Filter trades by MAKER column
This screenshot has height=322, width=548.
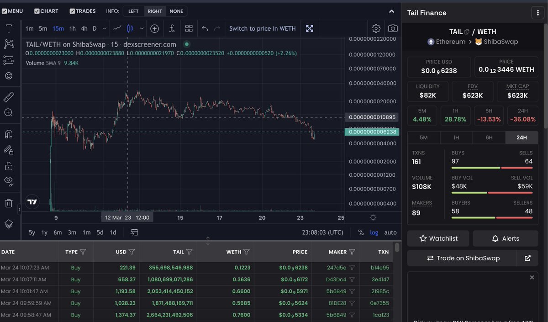click(x=352, y=252)
